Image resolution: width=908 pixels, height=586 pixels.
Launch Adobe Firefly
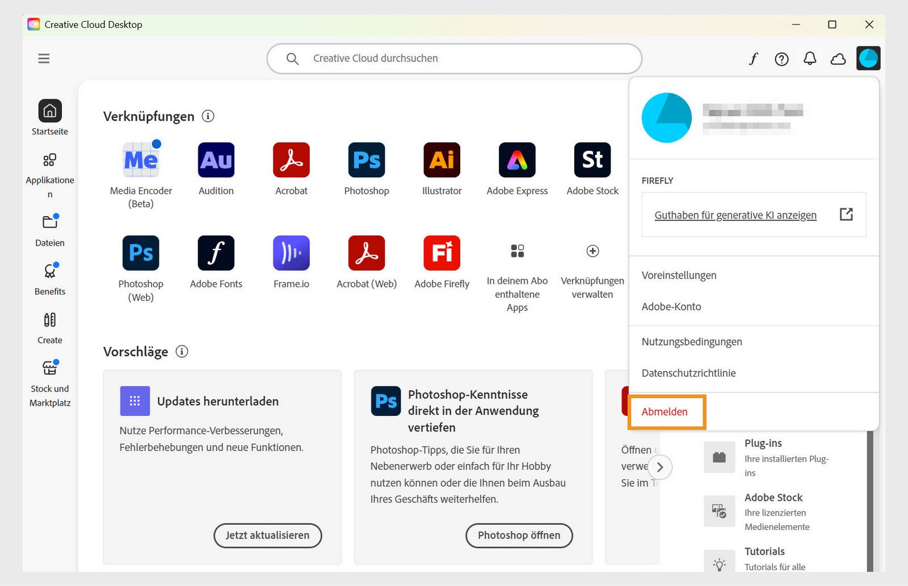click(x=441, y=254)
